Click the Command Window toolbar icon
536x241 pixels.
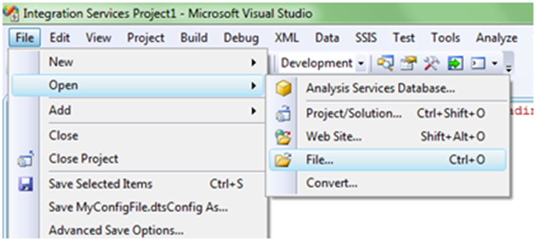tap(477, 63)
